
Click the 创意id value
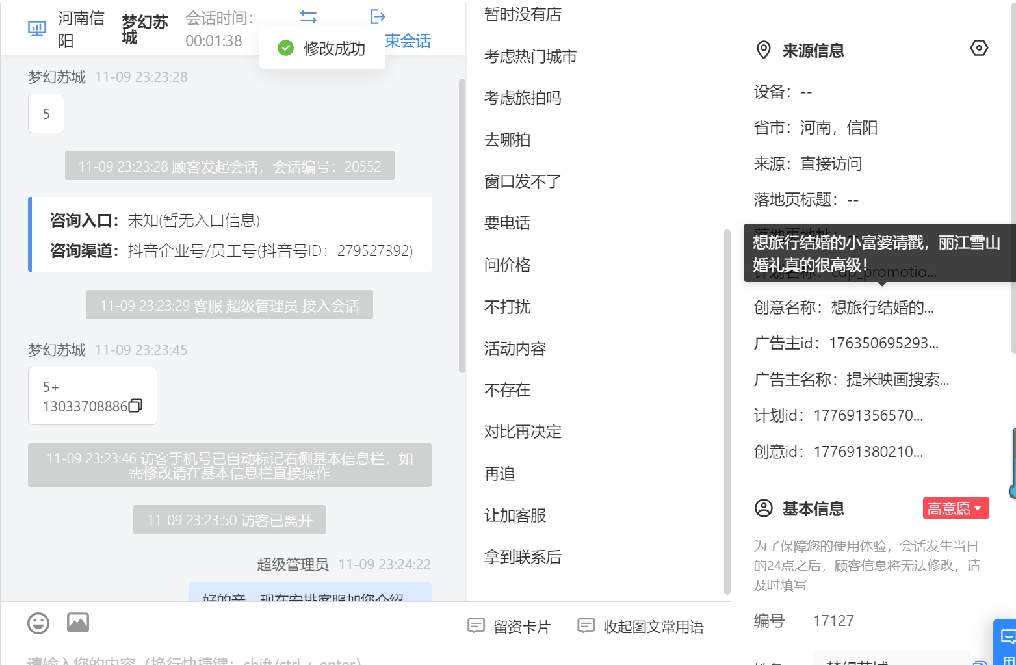pos(868,452)
